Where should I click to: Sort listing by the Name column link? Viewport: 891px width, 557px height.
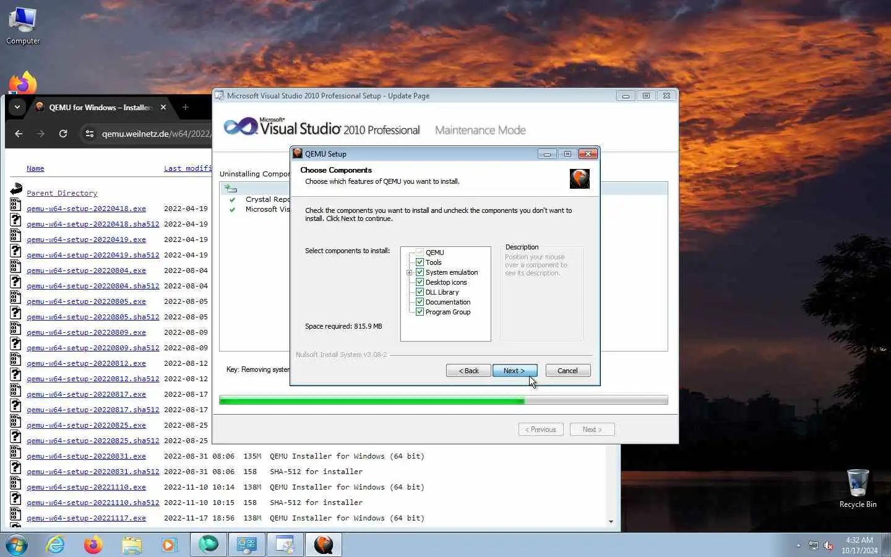pos(35,168)
